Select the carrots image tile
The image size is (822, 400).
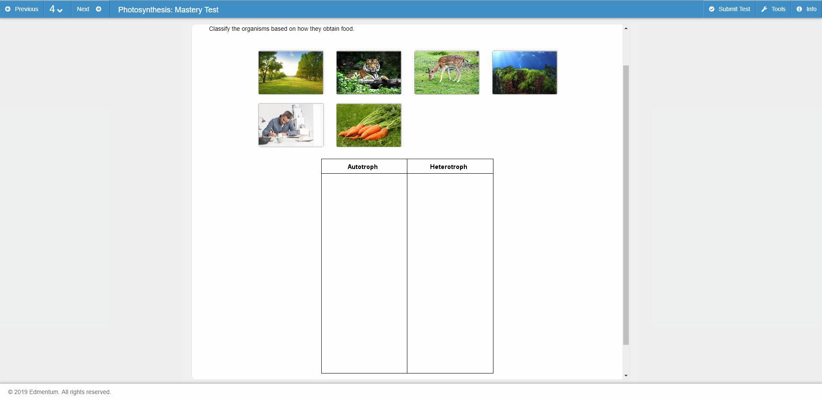(369, 125)
